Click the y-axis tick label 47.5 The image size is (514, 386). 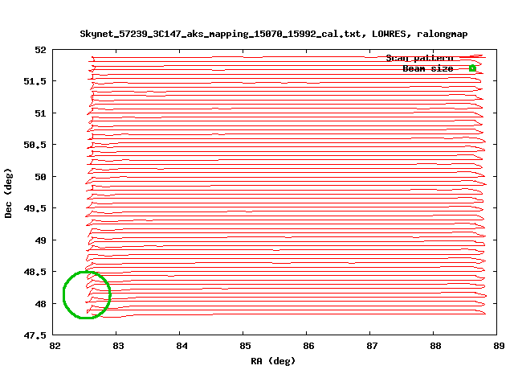[35, 335]
